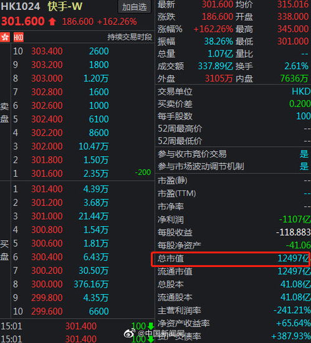Click the 每股净资产 value -41.06
The image size is (311, 343).
(x=298, y=245)
